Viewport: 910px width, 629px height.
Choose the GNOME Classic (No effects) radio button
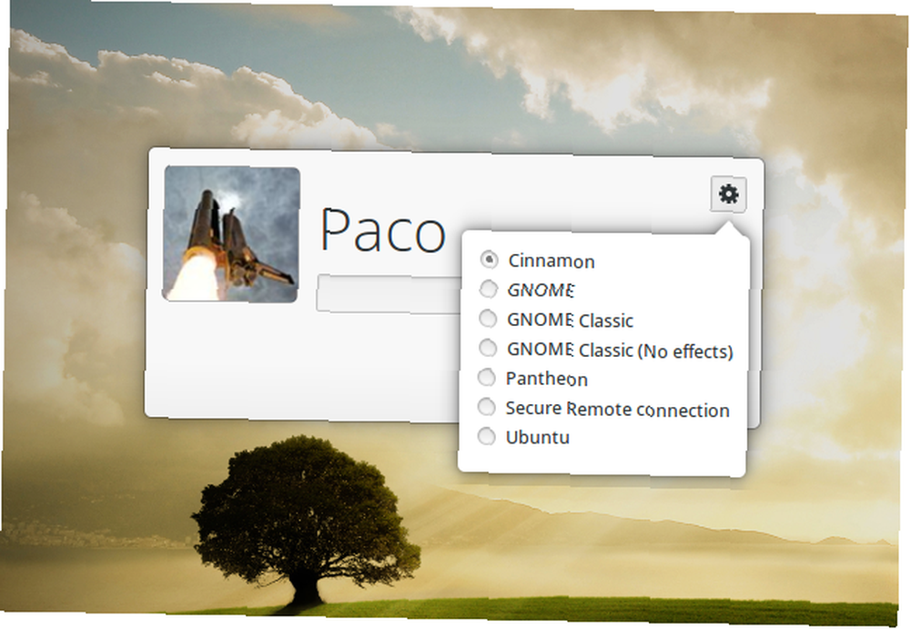tap(488, 348)
